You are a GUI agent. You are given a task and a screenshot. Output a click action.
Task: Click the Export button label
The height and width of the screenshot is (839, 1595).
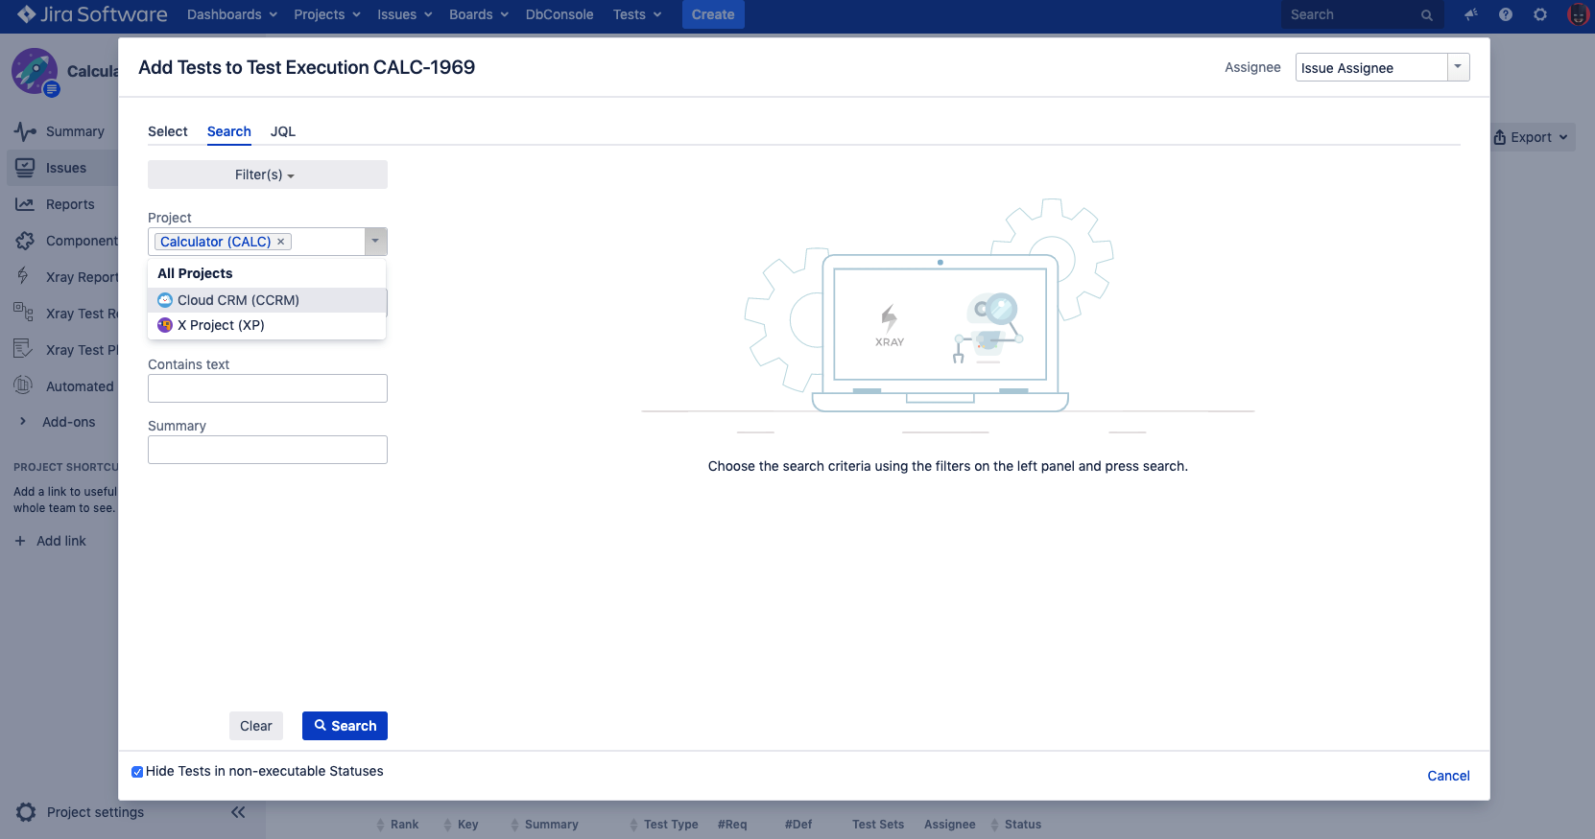coord(1531,137)
